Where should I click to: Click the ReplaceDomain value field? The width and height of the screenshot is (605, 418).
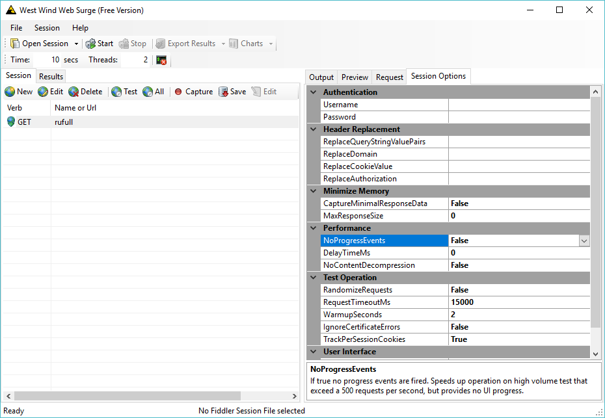(519, 154)
